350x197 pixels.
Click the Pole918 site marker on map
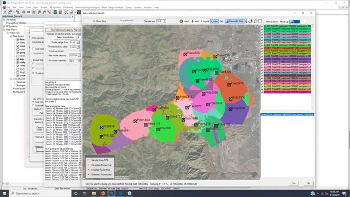102,128
